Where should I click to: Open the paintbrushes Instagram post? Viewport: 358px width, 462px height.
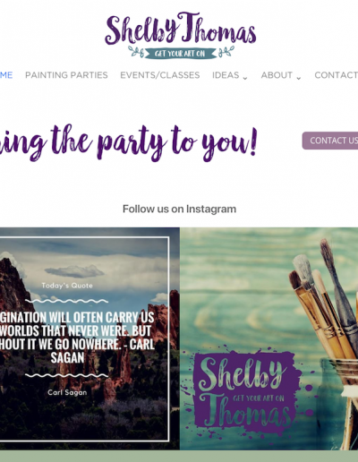tap(268, 338)
